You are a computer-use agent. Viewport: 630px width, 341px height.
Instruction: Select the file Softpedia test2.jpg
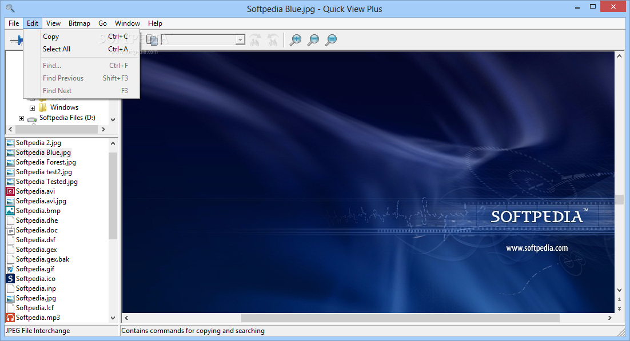coord(44,172)
